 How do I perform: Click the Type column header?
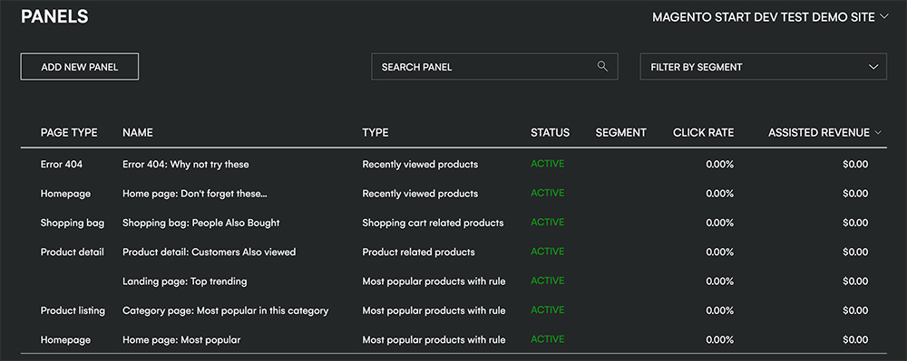[375, 133]
